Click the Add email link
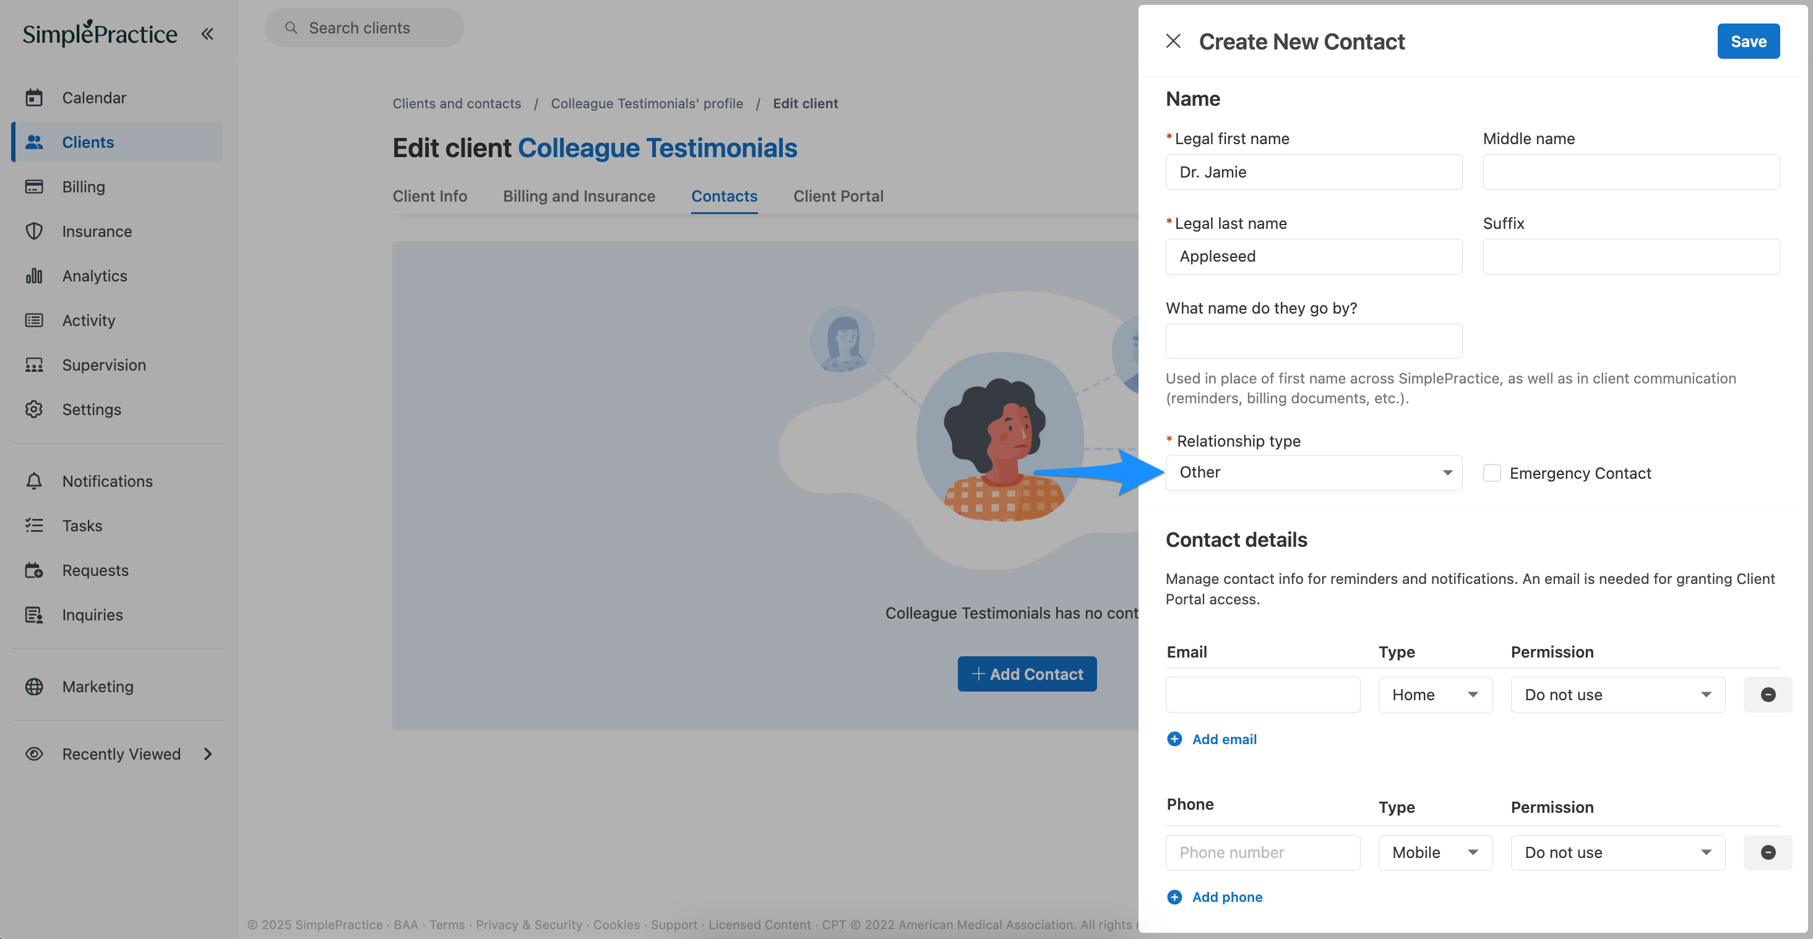This screenshot has width=1813, height=939. tap(1224, 739)
